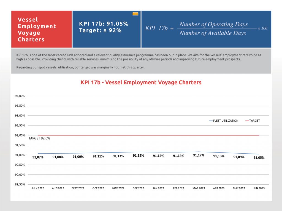Click the NOV 2022 axis label
282x211 pixels.
(x=118, y=188)
